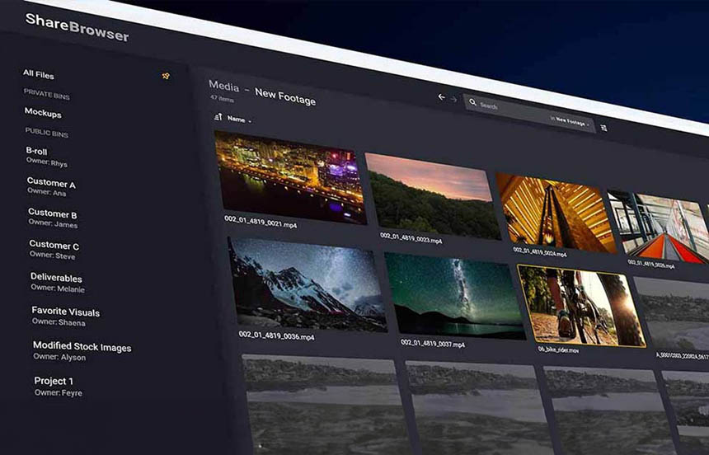Click the Media breadcrumb link
The image size is (709, 455).
(x=223, y=86)
